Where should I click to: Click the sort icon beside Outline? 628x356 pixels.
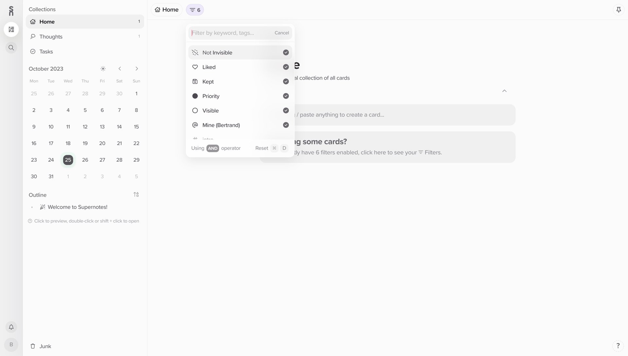[x=136, y=194]
